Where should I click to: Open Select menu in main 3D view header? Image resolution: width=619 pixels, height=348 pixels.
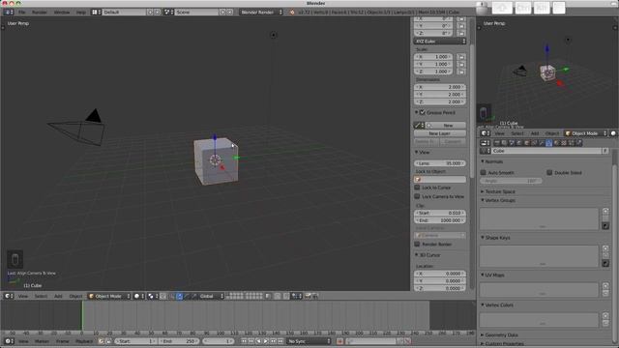pyautogui.click(x=41, y=296)
